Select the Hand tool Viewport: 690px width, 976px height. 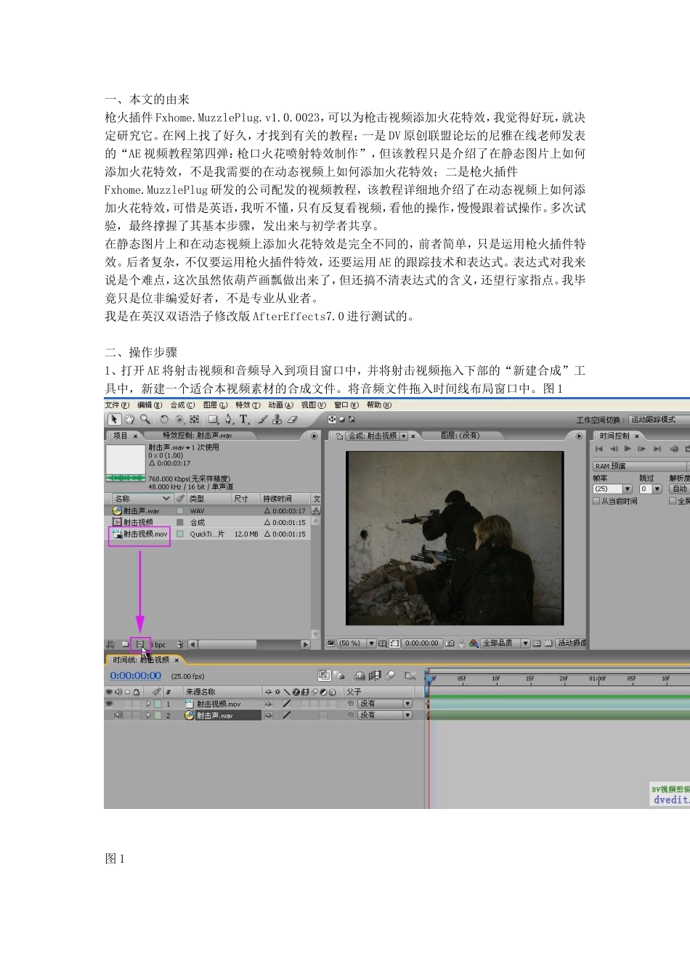129,419
